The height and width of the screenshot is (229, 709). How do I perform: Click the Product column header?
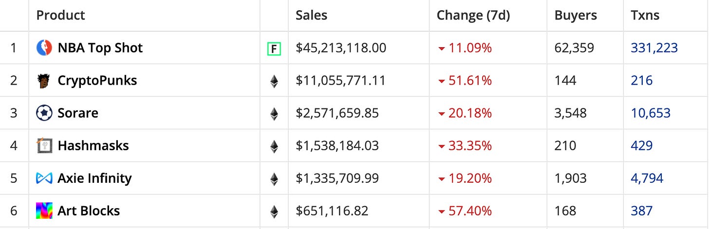pos(60,15)
